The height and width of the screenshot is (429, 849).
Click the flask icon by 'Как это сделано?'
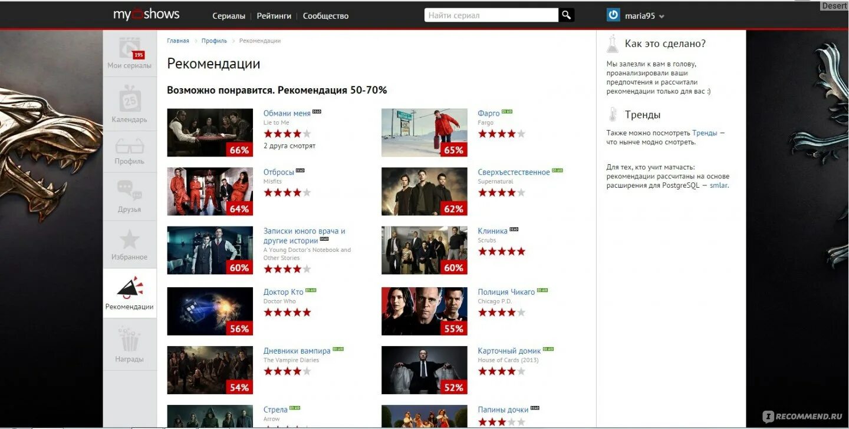613,44
